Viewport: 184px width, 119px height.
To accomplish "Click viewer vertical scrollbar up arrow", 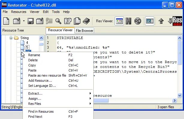I will point(179,38).
